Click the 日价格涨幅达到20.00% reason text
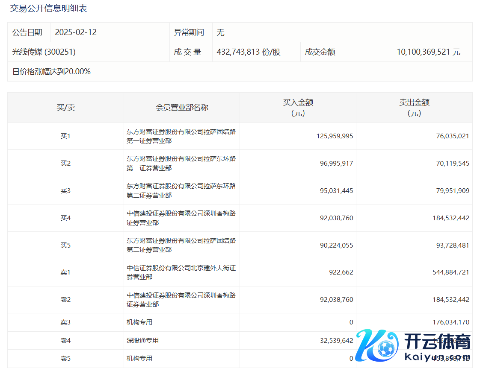This screenshot has height=371, width=477. [51, 72]
